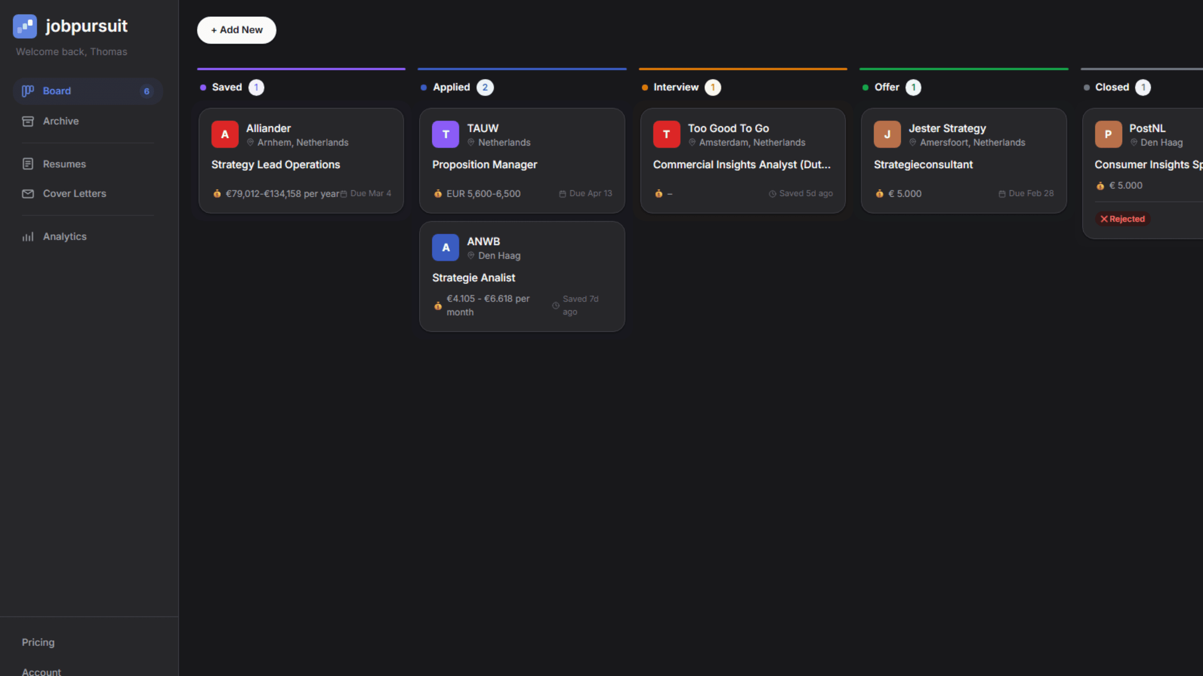Click the jobpursuit logo icon

tap(25, 26)
